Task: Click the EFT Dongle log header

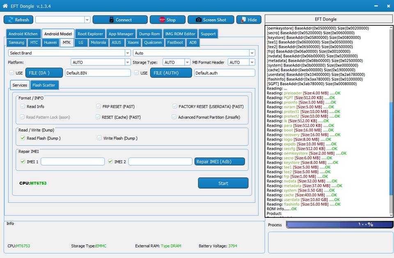Action: click(x=328, y=19)
